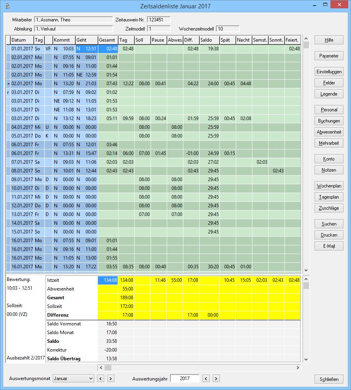This screenshot has height=390, width=351.
Task: Click the Datum column header
Action: pos(22,40)
